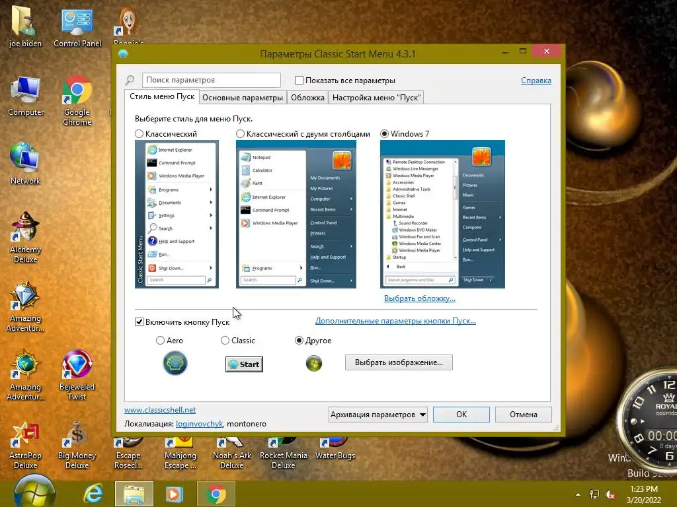Select Классический с двумя столбцами radio button
This screenshot has width=677, height=507.
240,133
